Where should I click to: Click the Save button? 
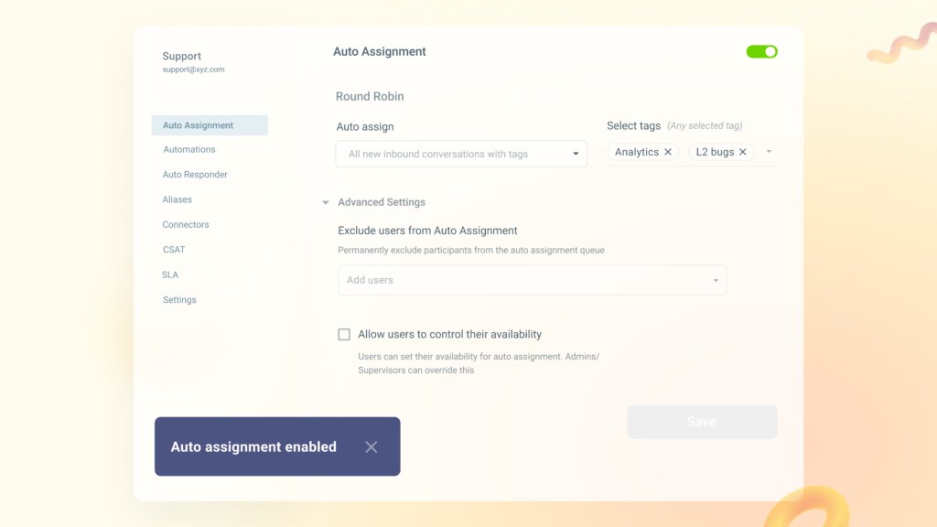click(702, 422)
